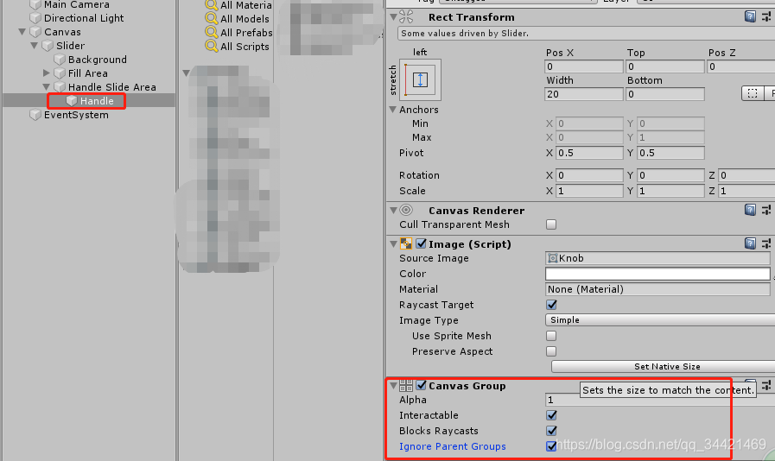This screenshot has width=775, height=461.
Task: Click the Top value field
Action: pyautogui.click(x=665, y=66)
